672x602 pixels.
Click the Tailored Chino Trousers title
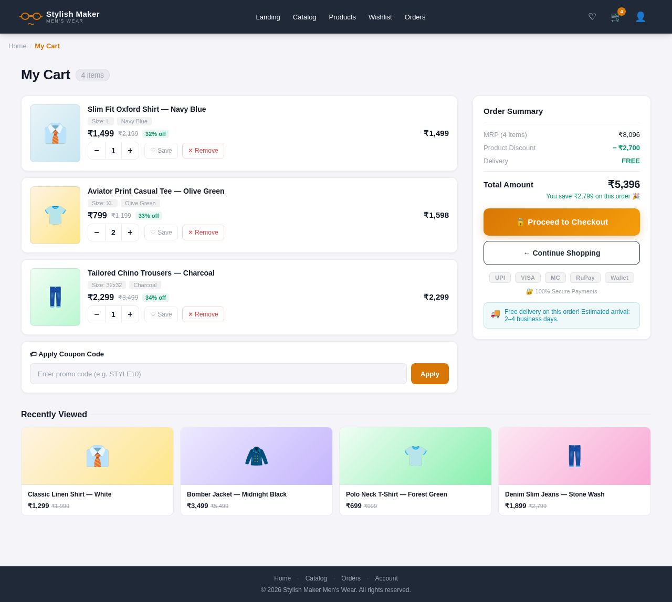[x=151, y=273]
